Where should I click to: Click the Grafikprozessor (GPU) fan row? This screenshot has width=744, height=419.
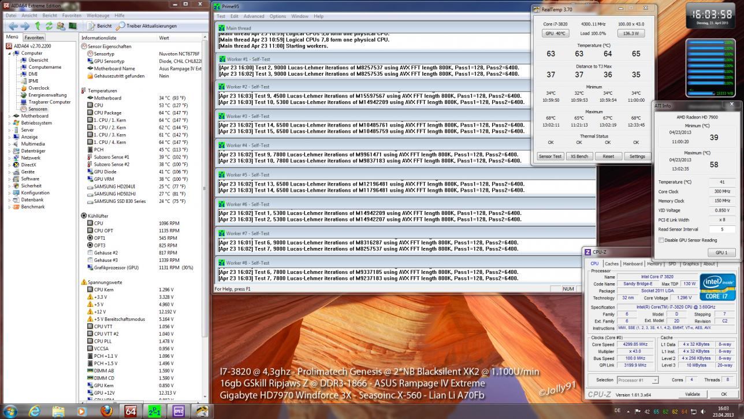(140, 268)
